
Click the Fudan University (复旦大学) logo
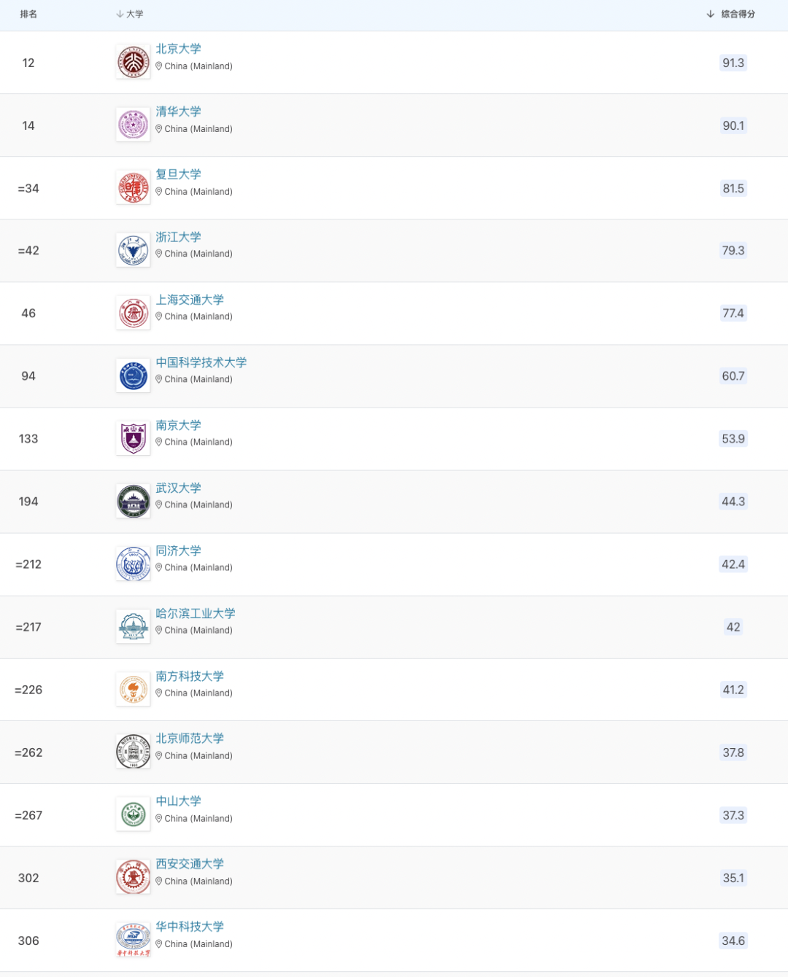pyautogui.click(x=133, y=188)
